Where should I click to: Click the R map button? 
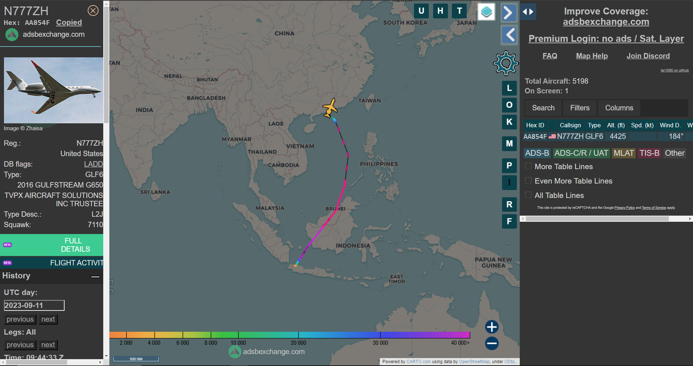click(509, 204)
